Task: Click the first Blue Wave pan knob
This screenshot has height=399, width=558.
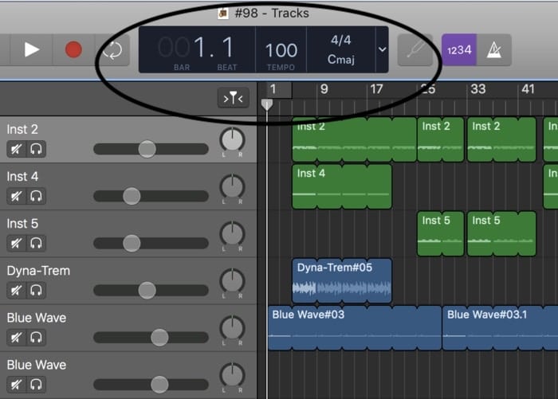Action: [232, 328]
